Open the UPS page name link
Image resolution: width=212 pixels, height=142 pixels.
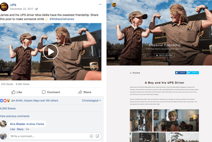click(x=13, y=5)
